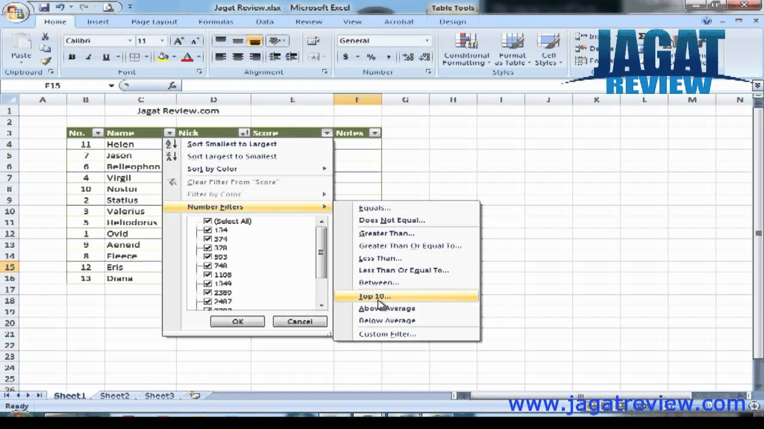Screen dimensions: 764x429
Task: Uncheck the 748 score checkbox
Action: (208, 266)
